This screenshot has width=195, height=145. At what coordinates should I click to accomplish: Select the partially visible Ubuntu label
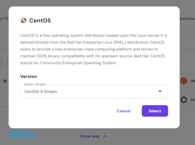(x=192, y=81)
